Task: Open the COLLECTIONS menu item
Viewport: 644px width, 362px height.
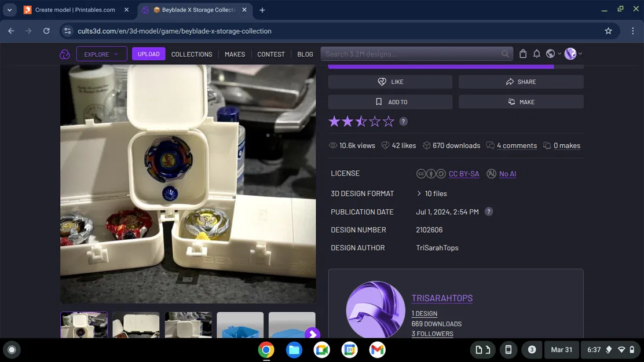Action: click(x=192, y=54)
